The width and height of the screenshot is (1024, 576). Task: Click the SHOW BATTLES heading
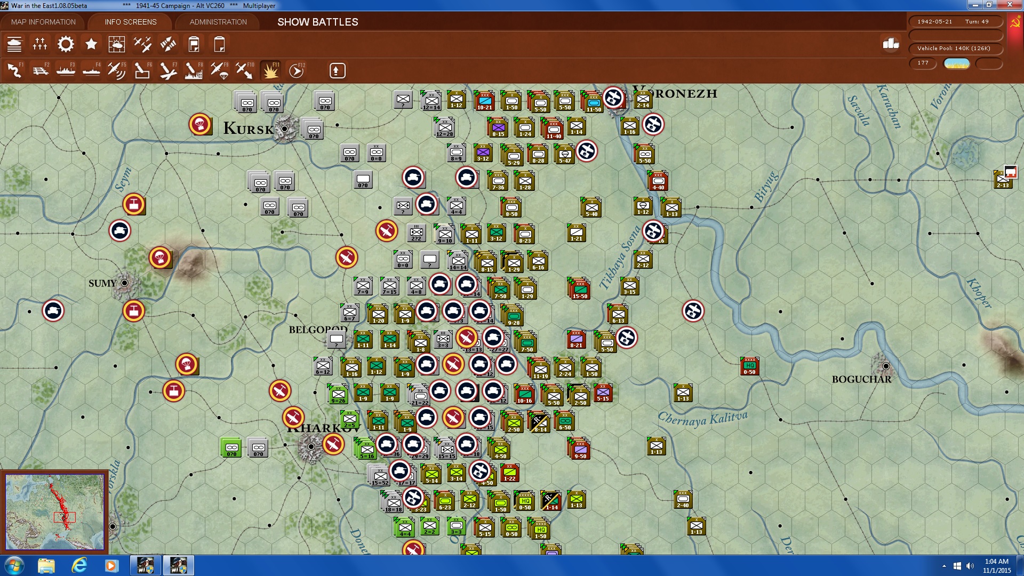pos(317,22)
